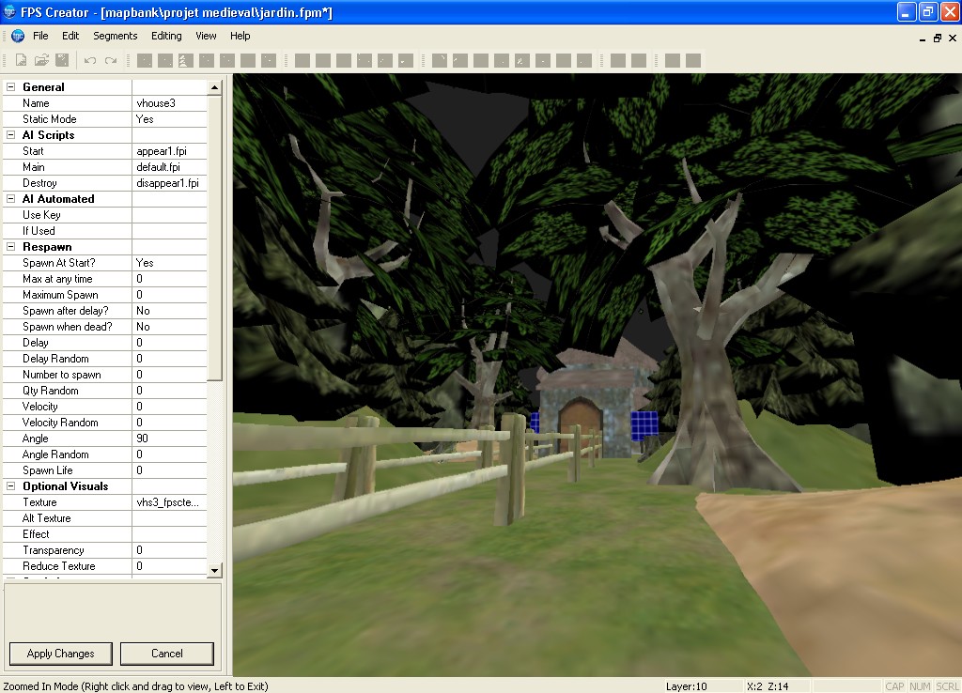The image size is (962, 693).
Task: Click the properties panel scrollbar thumb
Action: [214, 238]
